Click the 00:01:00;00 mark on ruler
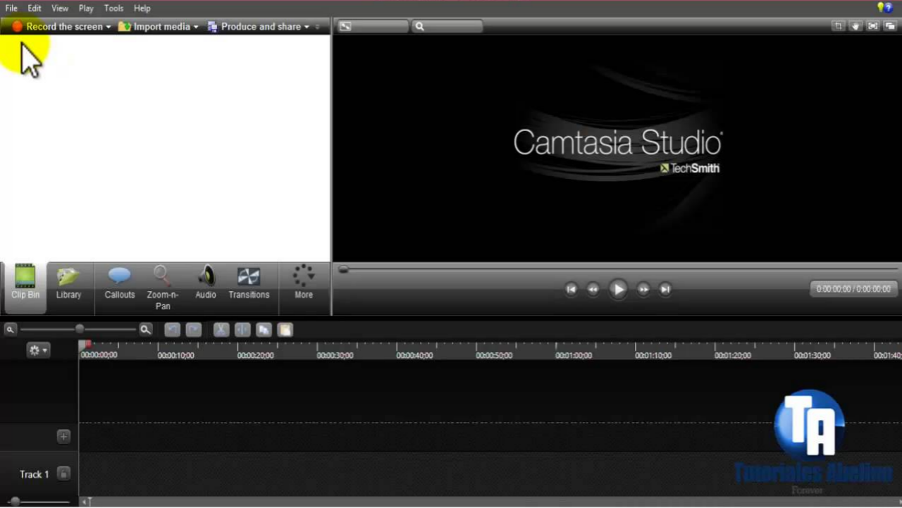902x508 pixels. (574, 356)
